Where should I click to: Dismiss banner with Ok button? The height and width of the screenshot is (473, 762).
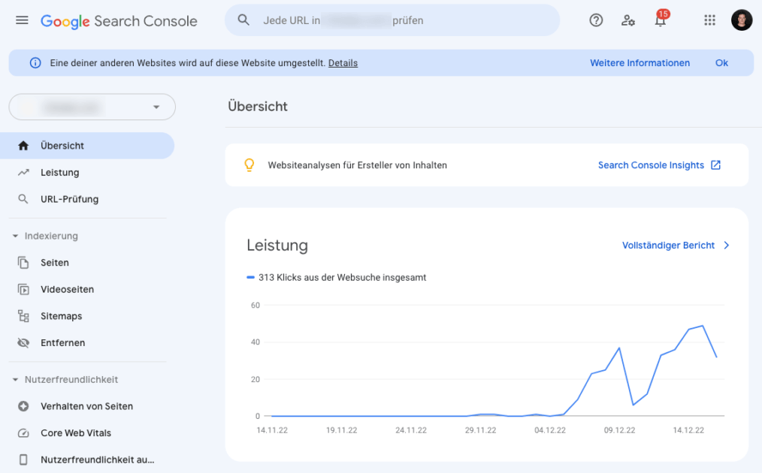[721, 63]
